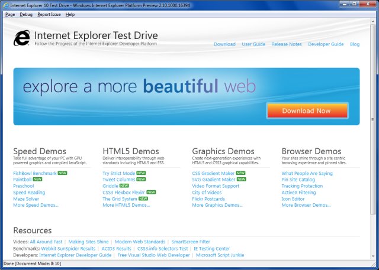Open the Help menu
379x270 pixels.
click(70, 14)
